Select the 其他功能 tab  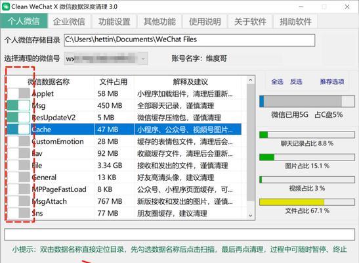click(x=159, y=22)
